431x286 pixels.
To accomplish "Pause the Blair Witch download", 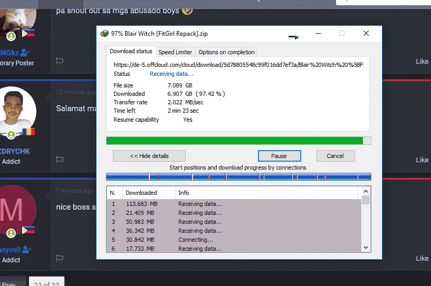I will tap(279, 156).
